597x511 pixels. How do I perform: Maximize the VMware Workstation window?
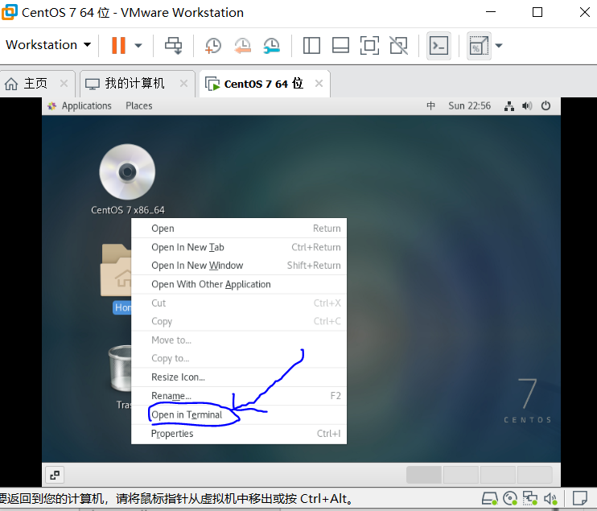pyautogui.click(x=537, y=12)
